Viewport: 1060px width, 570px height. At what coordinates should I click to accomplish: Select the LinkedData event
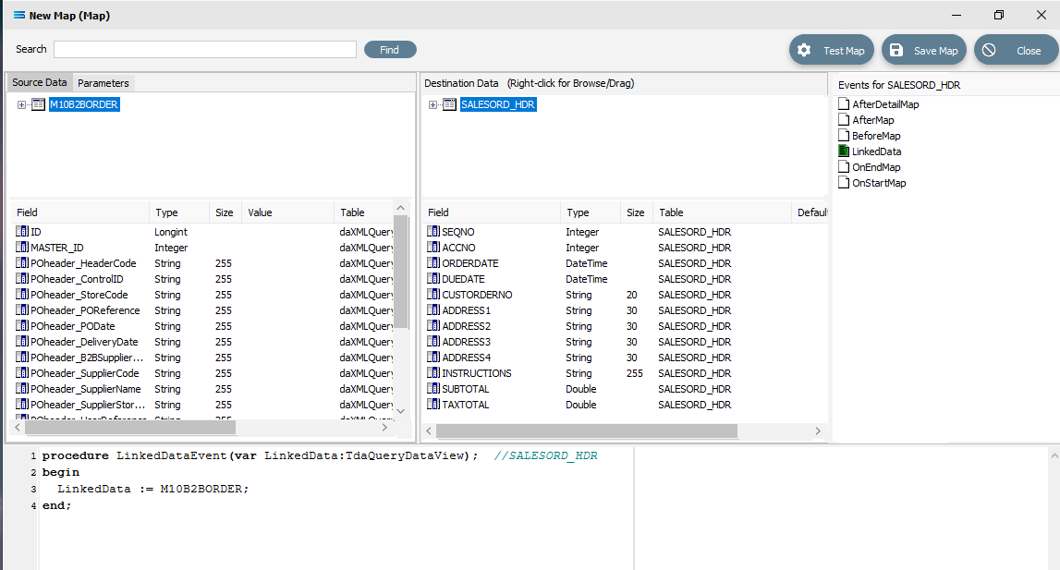coord(876,152)
